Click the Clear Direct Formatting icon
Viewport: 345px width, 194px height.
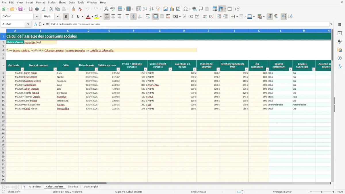coord(80,9)
